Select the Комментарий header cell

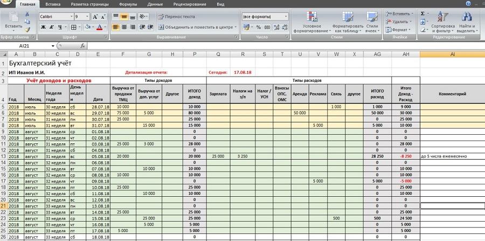pos(452,93)
